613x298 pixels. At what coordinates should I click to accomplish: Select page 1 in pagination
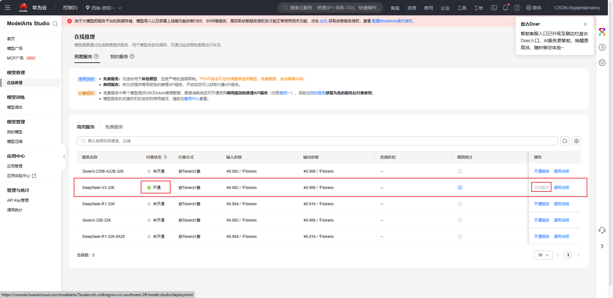(568, 255)
